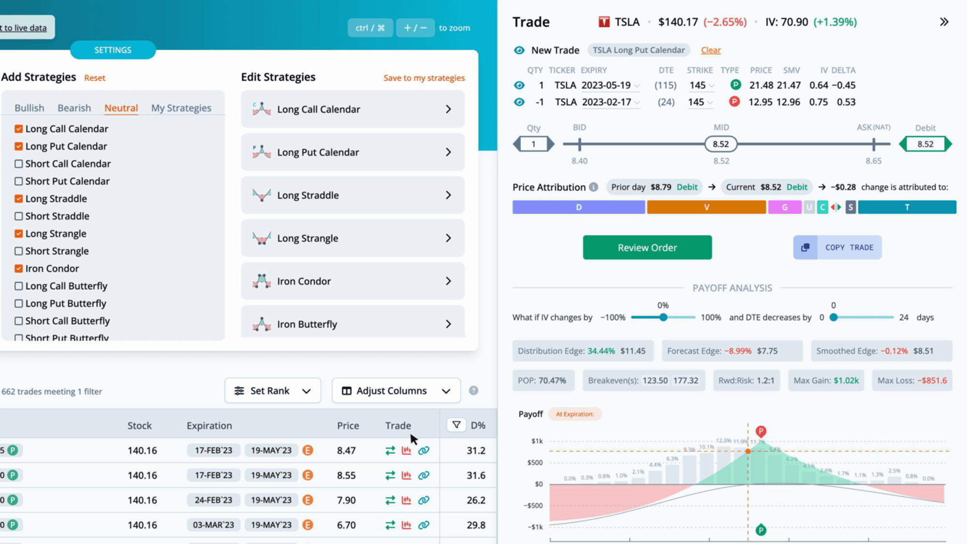This screenshot has width=967, height=544.
Task: Open help question mark near Adjust Columns
Action: tap(474, 391)
